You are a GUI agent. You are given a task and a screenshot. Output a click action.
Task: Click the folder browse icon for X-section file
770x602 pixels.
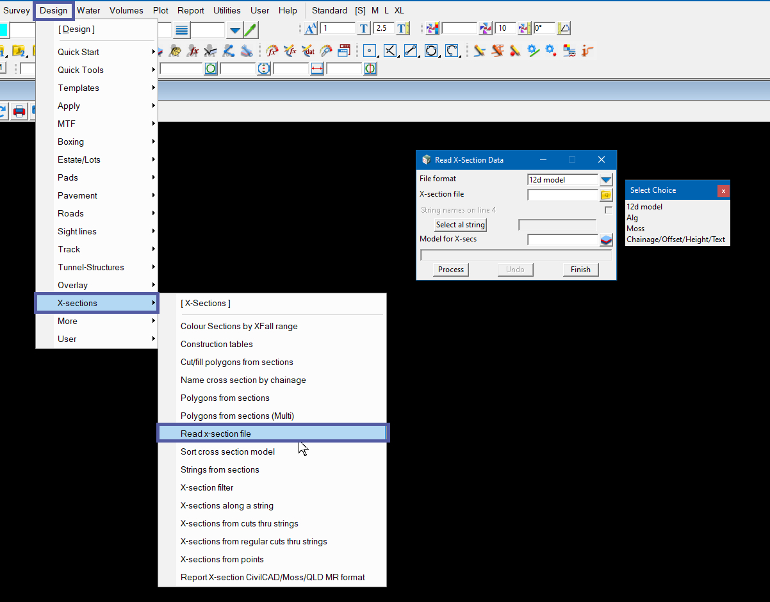(606, 195)
